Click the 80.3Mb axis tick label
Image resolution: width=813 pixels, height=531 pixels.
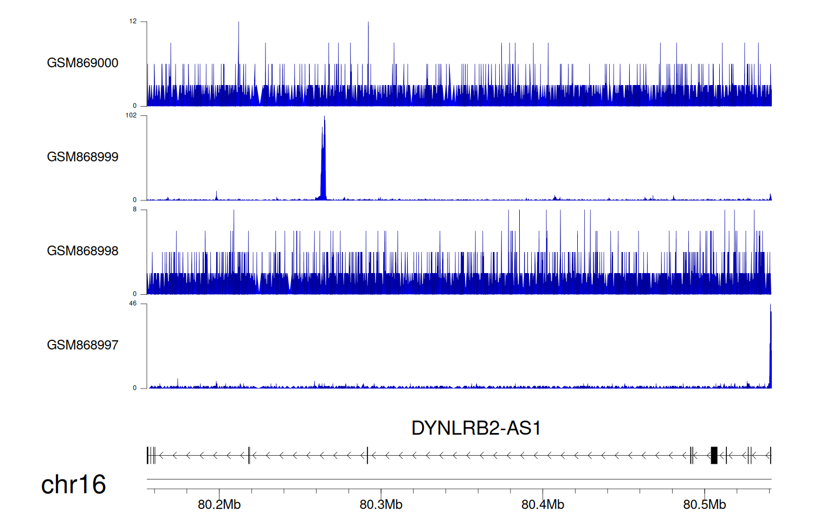tap(381, 505)
